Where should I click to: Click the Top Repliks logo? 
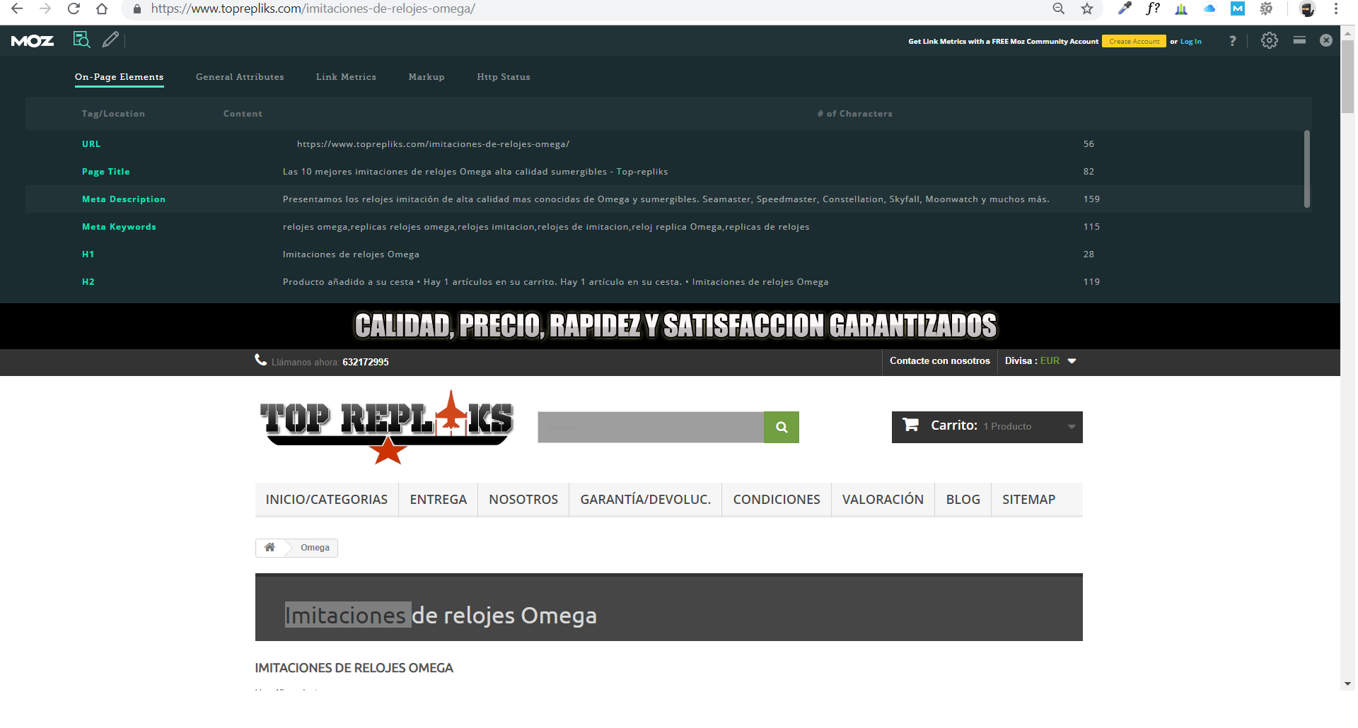click(387, 427)
